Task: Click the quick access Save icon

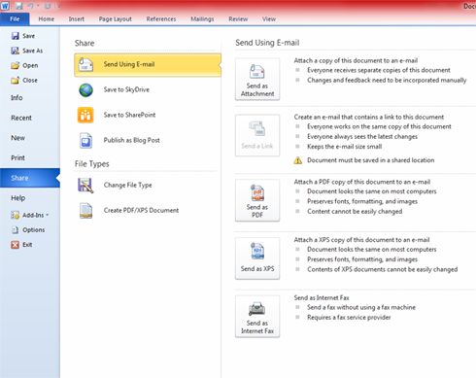Action: (x=19, y=6)
